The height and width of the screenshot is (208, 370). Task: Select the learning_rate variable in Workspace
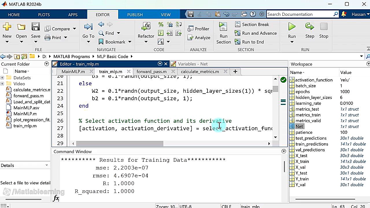point(308,103)
